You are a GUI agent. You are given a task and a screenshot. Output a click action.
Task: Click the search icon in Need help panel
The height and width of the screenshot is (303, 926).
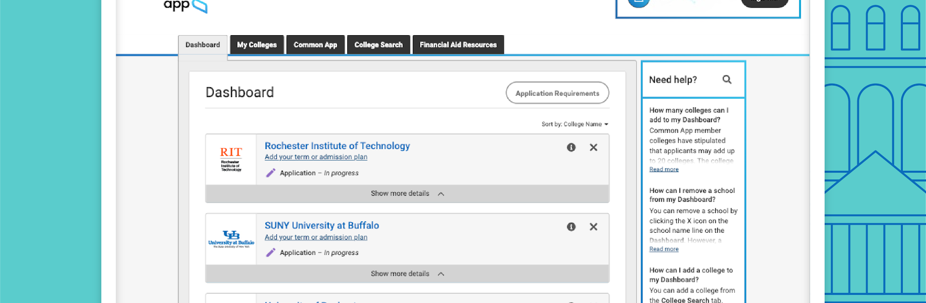point(727,79)
